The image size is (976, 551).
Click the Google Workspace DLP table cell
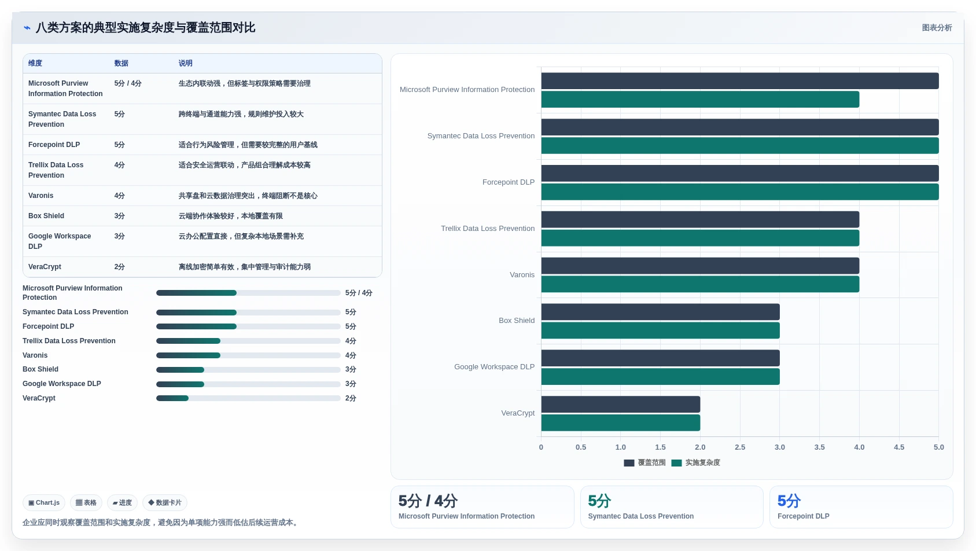tap(60, 241)
